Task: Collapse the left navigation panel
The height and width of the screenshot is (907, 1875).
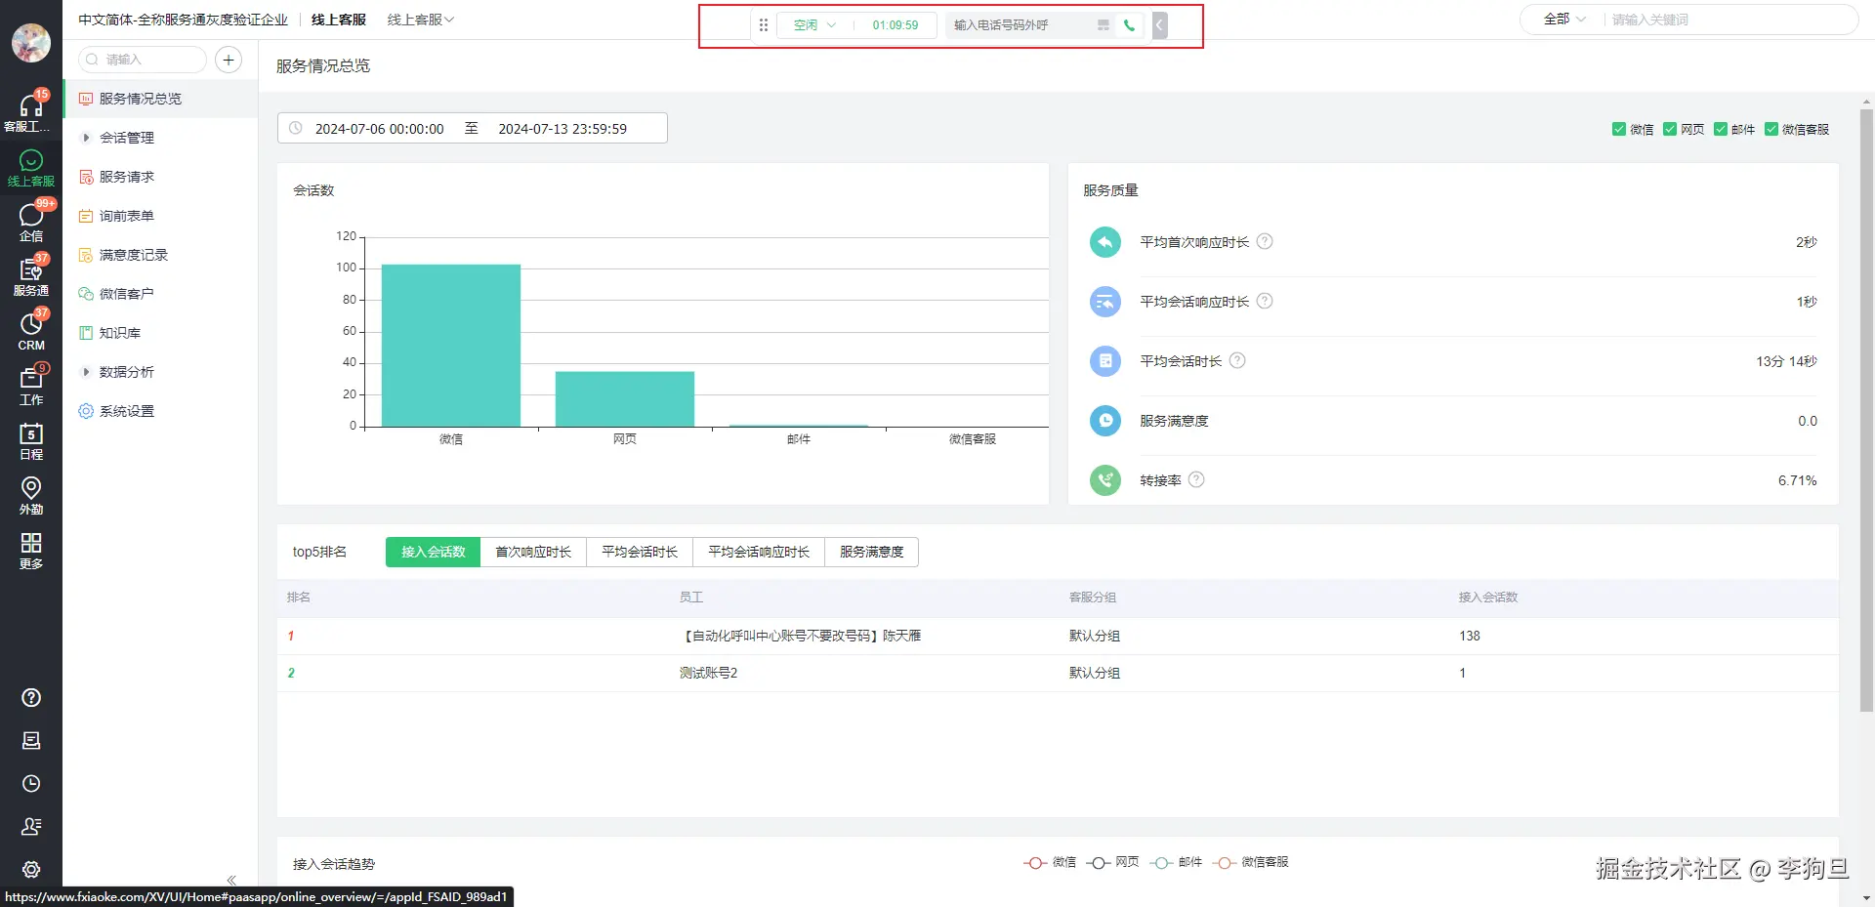Action: [x=231, y=880]
